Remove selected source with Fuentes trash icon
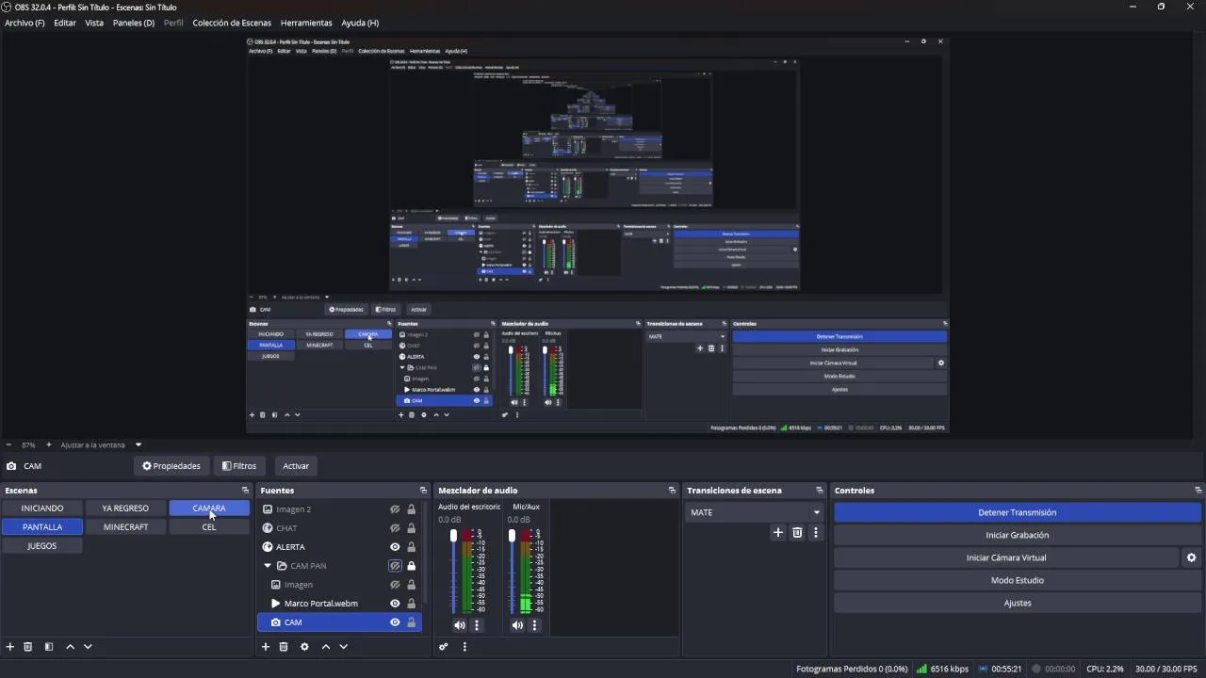 coord(284,647)
